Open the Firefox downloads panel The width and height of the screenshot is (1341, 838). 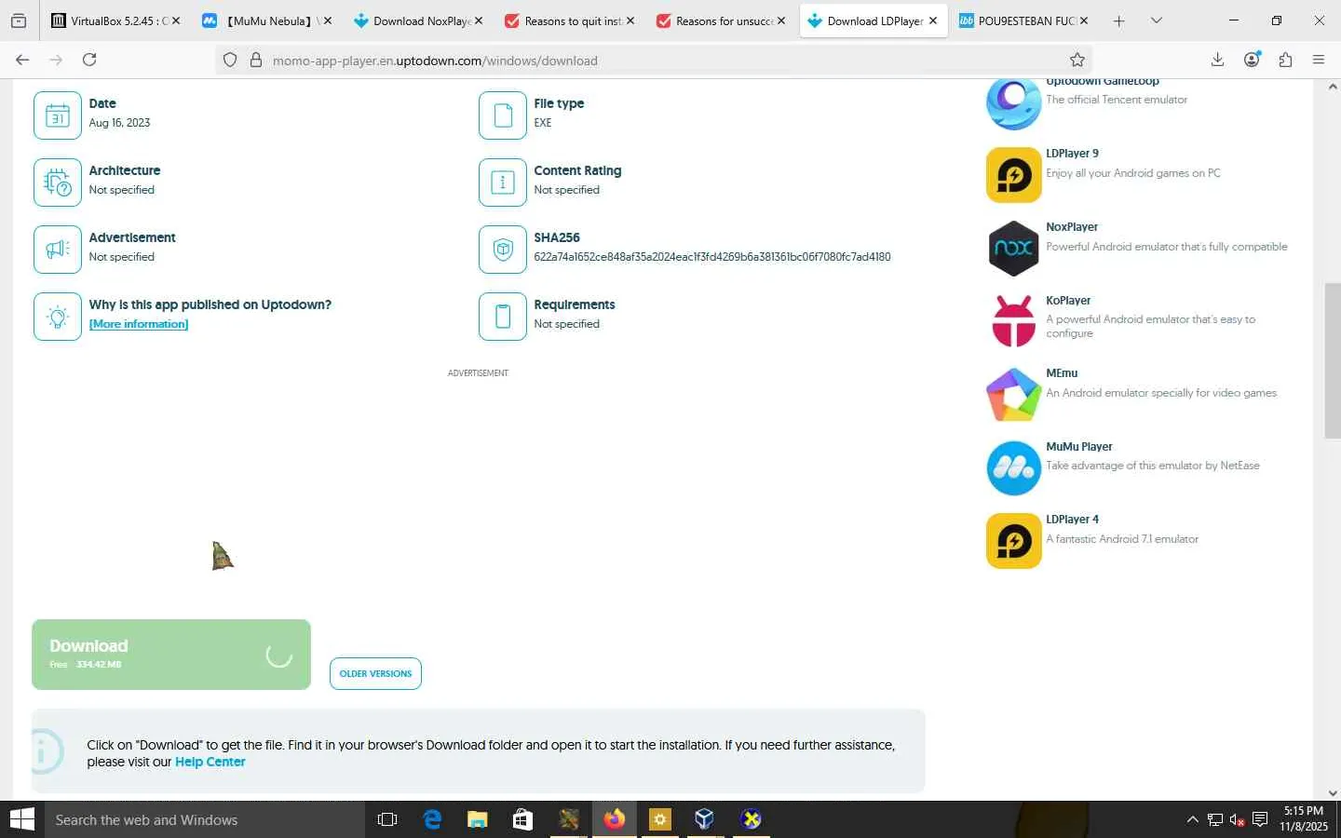click(1217, 60)
